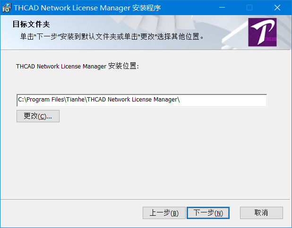292x228 pixels.
Task: Click the greyed-out maximize button
Action: coord(249,8)
